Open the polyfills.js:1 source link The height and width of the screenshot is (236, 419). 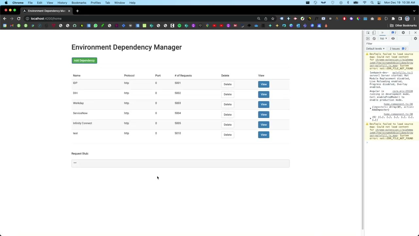pos(403,73)
